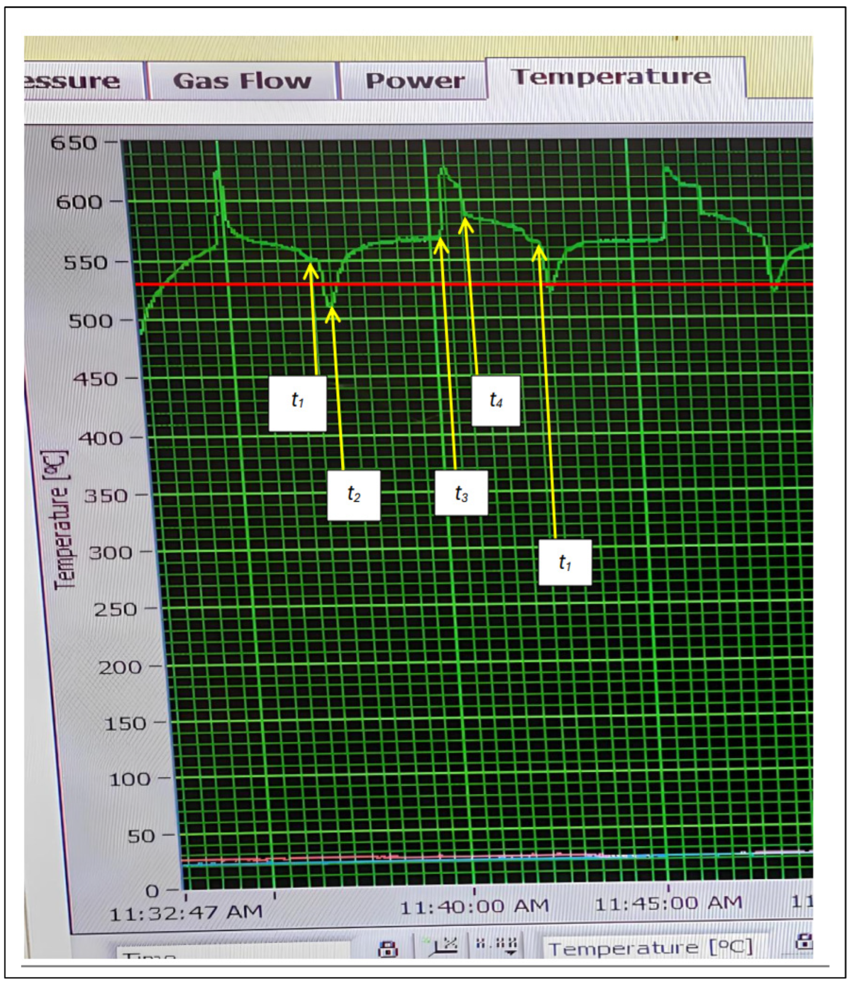Click the t3 annotation label box
This screenshot has width=850, height=983.
(461, 493)
